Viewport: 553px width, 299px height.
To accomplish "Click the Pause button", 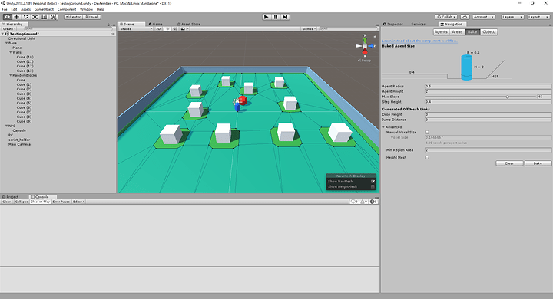I will [276, 17].
